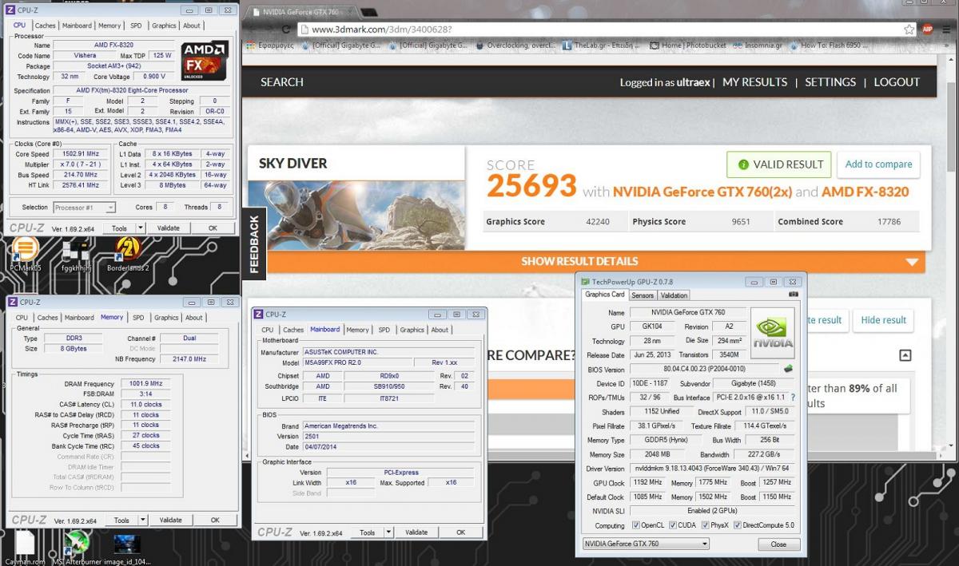959x566 pixels.
Task: Click the Tools button in Mainboard CPU-Z window
Action: coord(367,532)
